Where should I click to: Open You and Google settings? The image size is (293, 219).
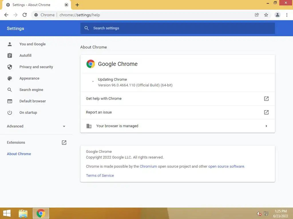point(33,44)
